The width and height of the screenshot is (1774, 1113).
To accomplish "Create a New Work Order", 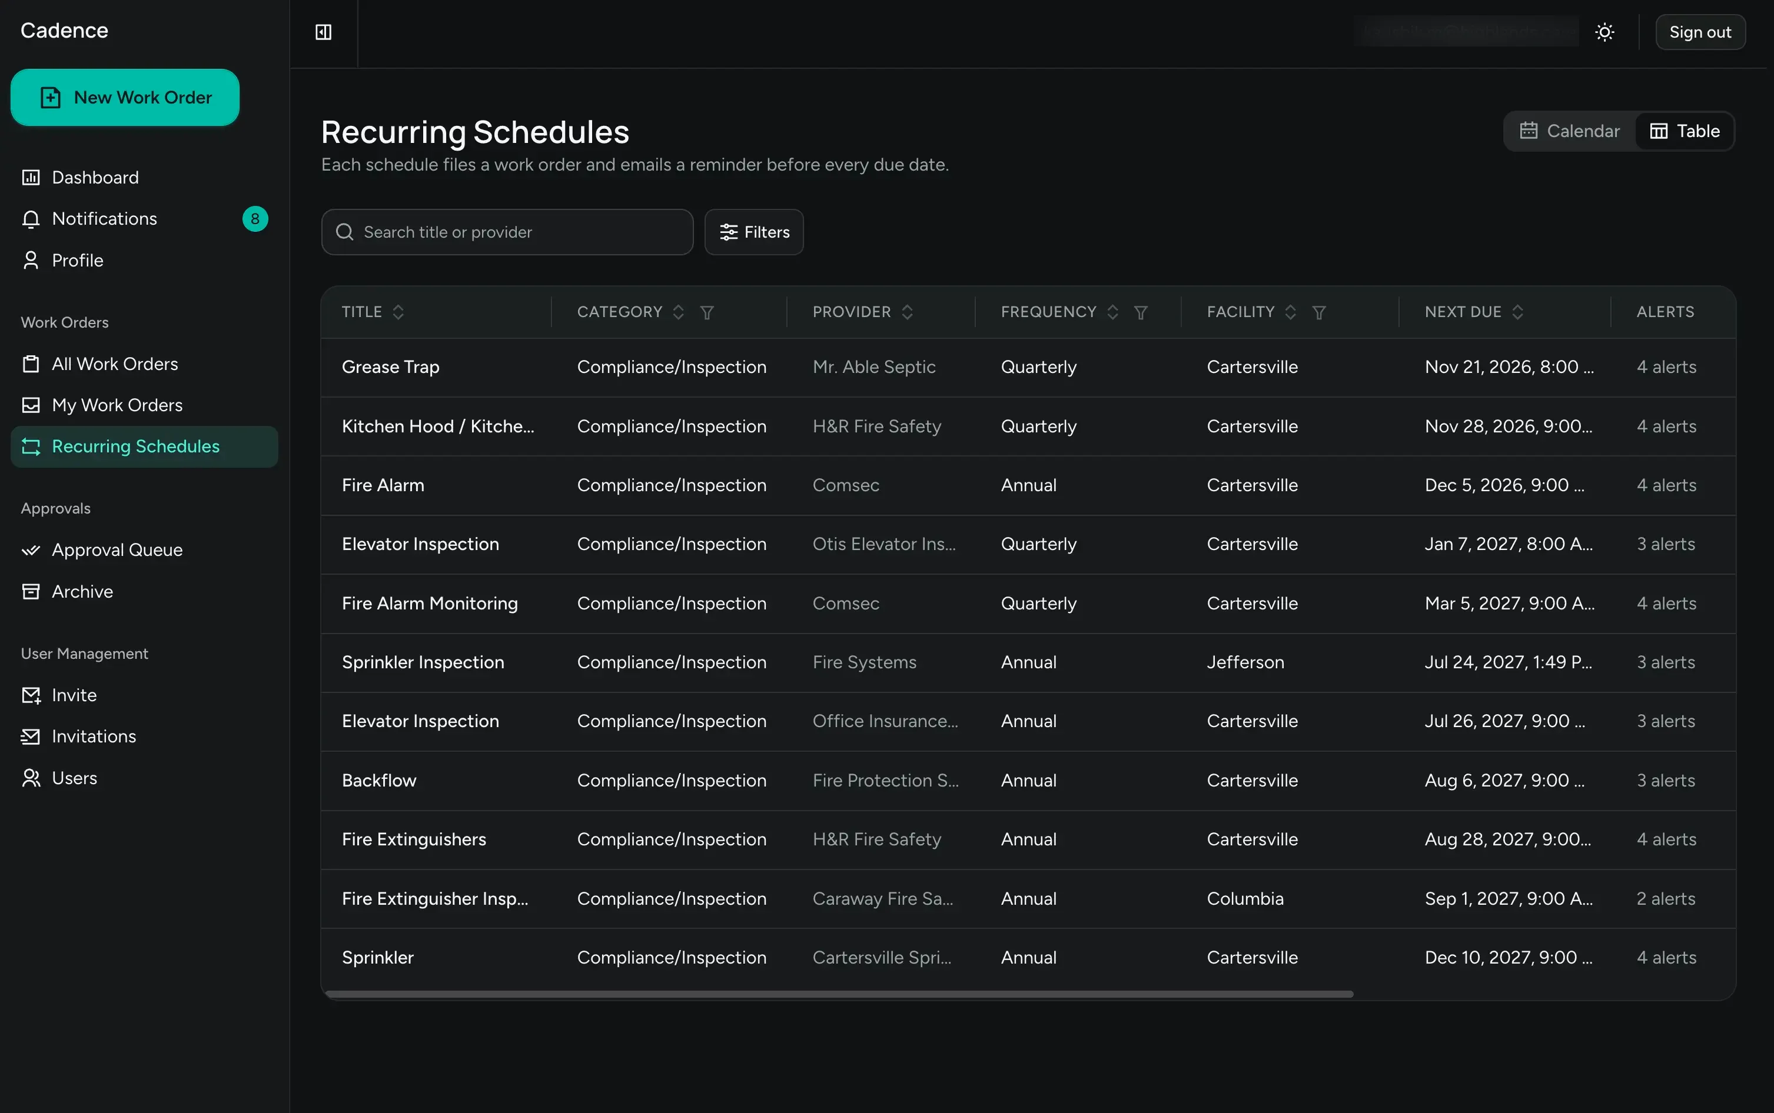I will [125, 97].
